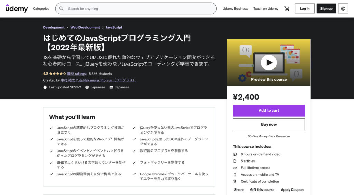This screenshot has width=354, height=195.
Task: Click the checkmark beside Google Chrome item
Action: pyautogui.click(x=134, y=174)
